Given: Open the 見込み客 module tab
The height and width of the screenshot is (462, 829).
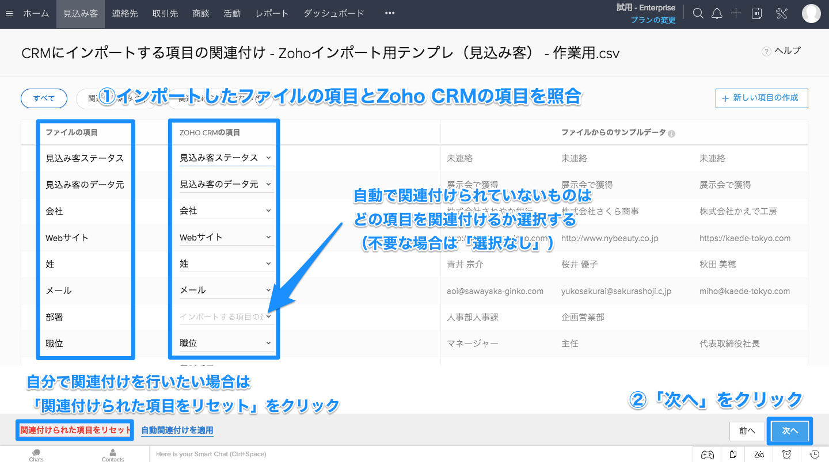Looking at the screenshot, I should (x=81, y=13).
